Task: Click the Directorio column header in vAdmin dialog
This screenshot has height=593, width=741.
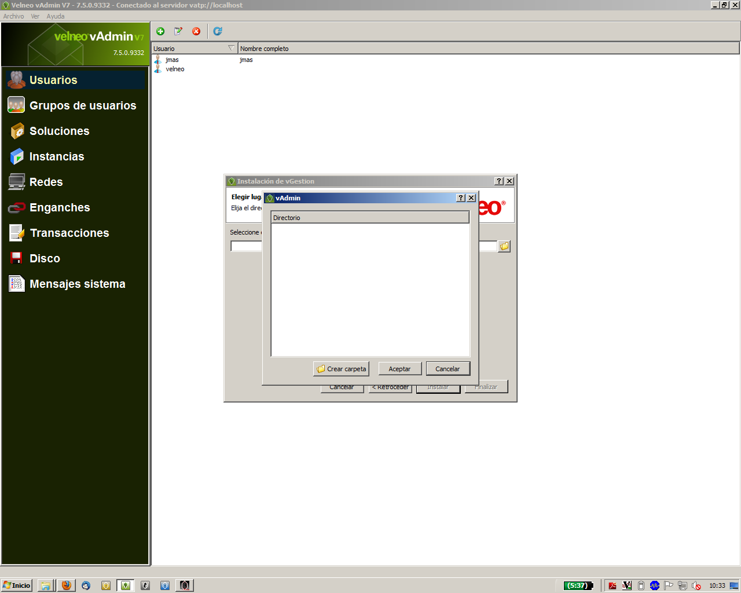Action: click(370, 218)
